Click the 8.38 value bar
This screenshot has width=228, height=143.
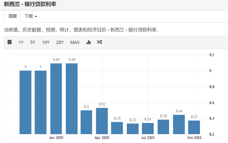[163, 127]
